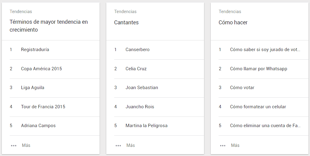Viewport: 310px width, 156px height.
Task: Open the Registraduría trend
Action: coord(35,50)
